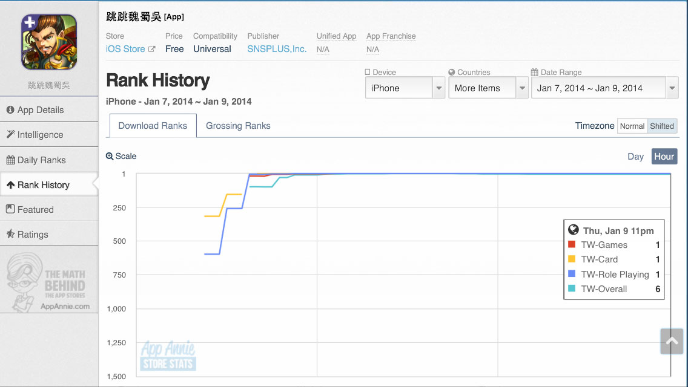This screenshot has height=387, width=688.
Task: Click the Ratings star icon
Action: pos(10,233)
